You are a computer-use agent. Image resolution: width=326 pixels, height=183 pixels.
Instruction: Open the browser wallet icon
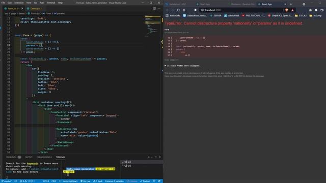322,10
